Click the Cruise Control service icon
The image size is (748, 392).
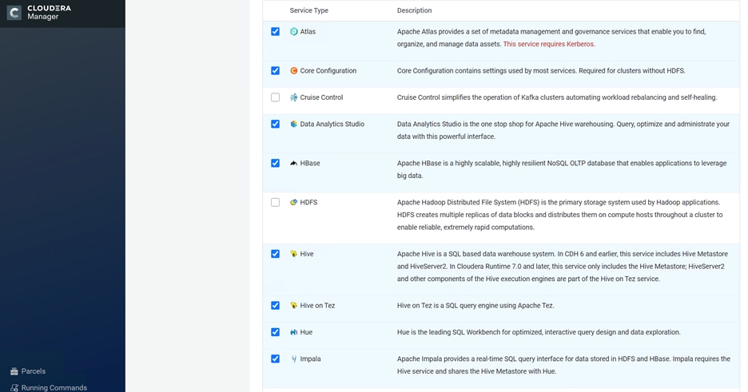pos(294,97)
